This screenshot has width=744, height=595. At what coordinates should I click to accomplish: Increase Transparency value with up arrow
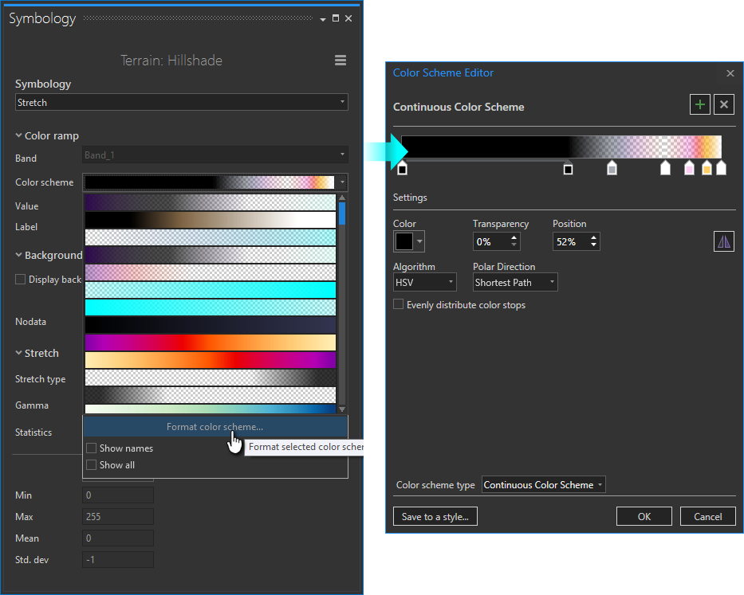(514, 237)
